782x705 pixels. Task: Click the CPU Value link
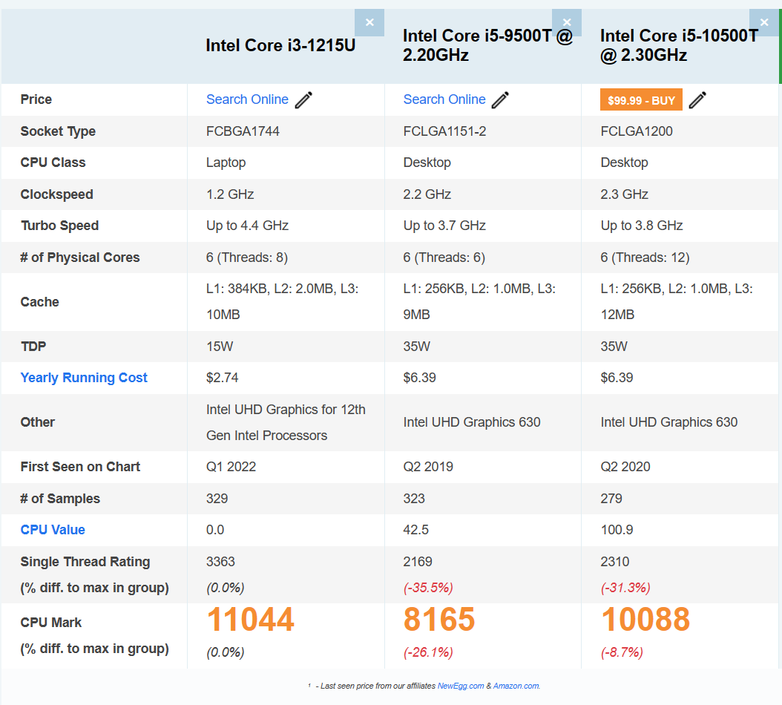tap(53, 530)
